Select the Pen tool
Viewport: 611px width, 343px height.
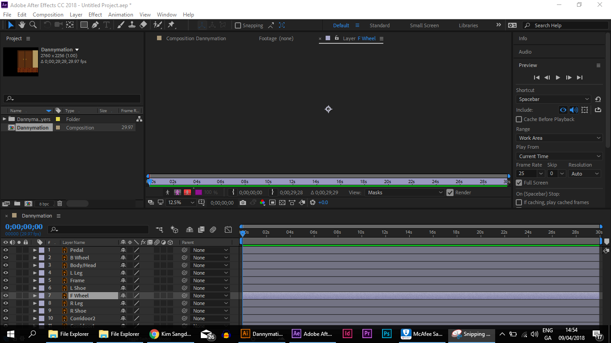pos(95,25)
